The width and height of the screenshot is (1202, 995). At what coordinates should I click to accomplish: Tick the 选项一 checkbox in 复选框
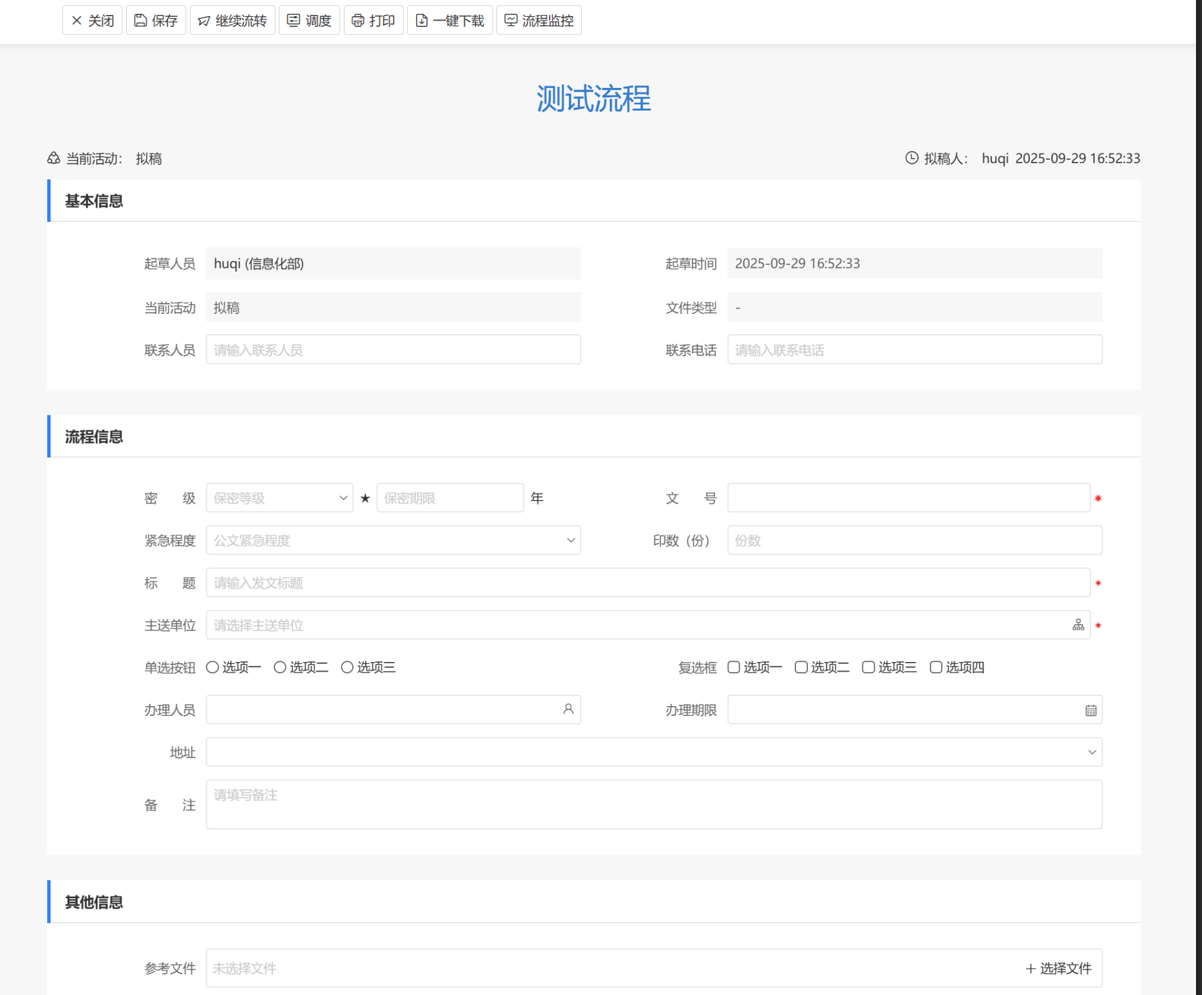(x=734, y=667)
